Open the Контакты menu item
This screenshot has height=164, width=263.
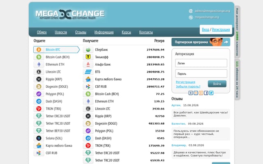pyautogui.click(x=146, y=32)
